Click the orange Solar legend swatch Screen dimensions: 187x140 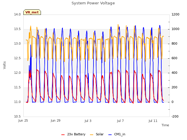[91, 135]
